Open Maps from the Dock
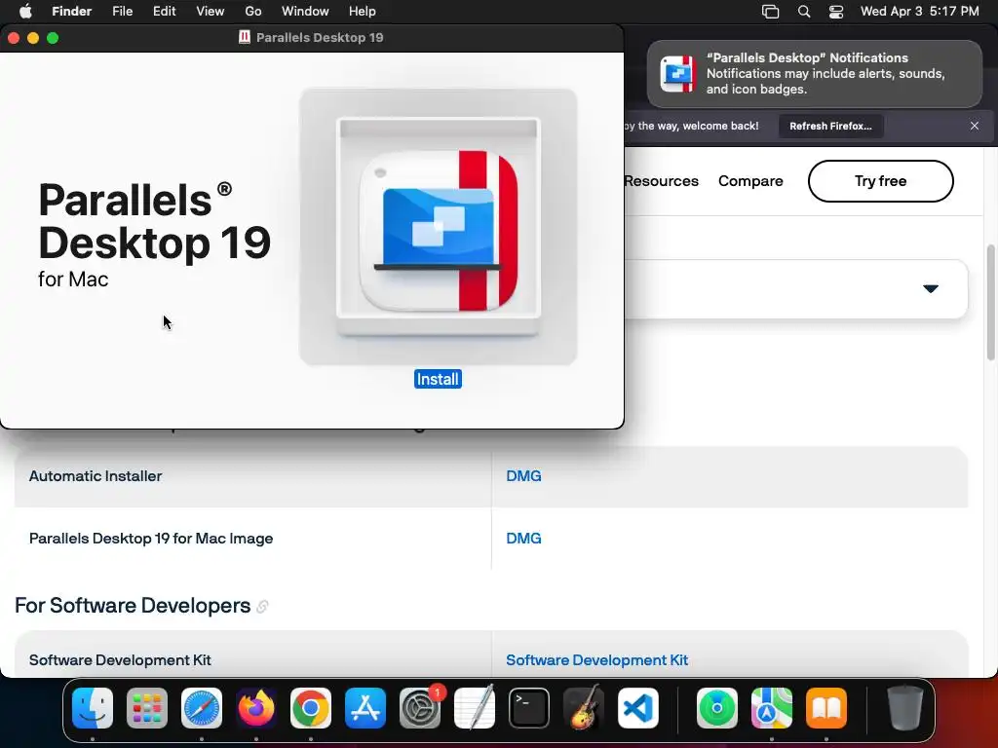 (x=772, y=708)
